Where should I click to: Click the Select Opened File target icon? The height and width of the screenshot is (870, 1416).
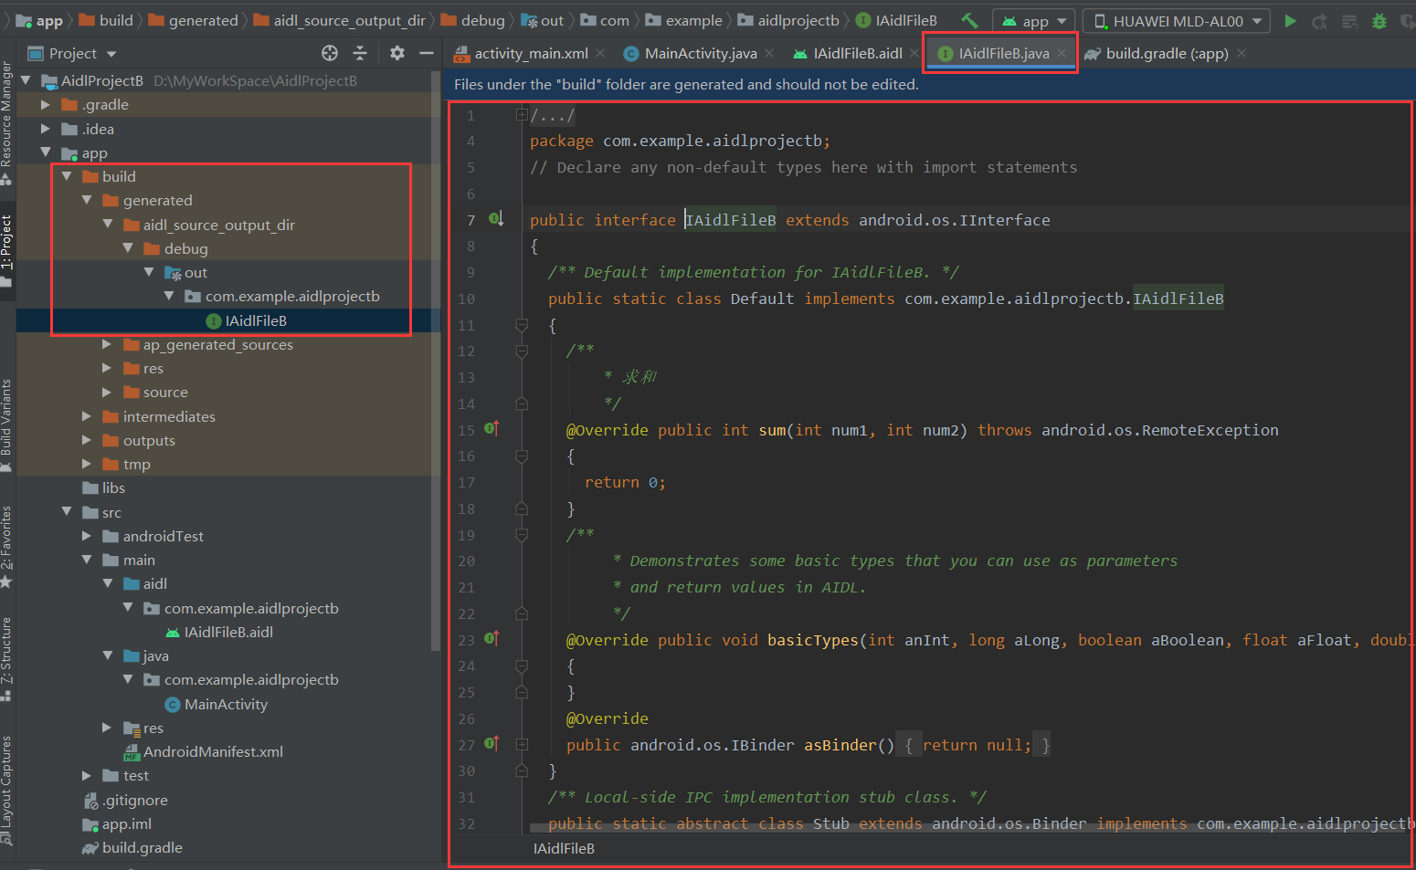330,53
